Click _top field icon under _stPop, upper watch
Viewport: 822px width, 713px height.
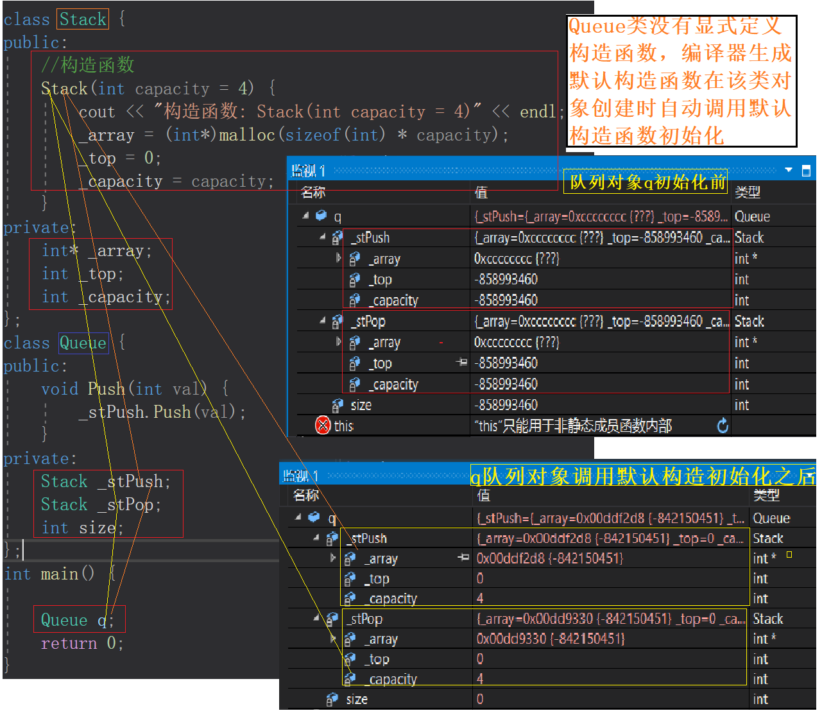point(354,363)
